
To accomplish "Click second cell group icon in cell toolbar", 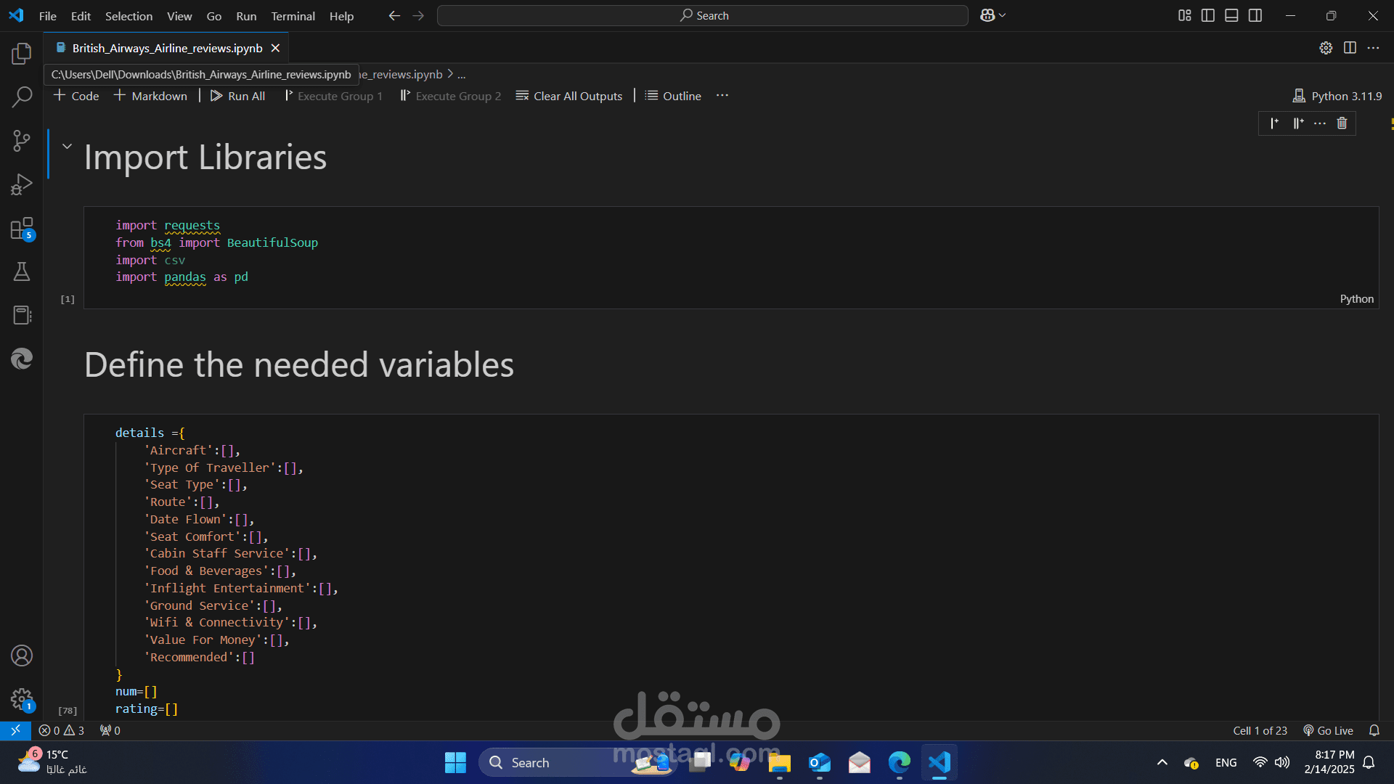I will (1298, 123).
